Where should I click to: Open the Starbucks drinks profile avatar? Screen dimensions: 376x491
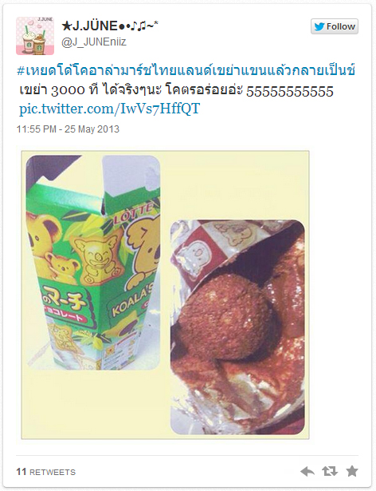coord(35,36)
